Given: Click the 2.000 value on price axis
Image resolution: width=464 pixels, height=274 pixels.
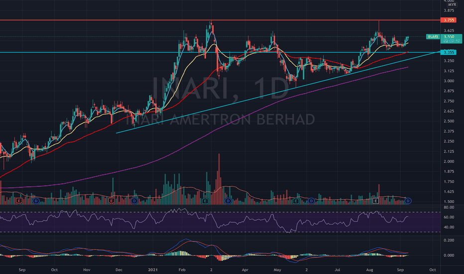Looking at the screenshot, I should coord(449,161).
